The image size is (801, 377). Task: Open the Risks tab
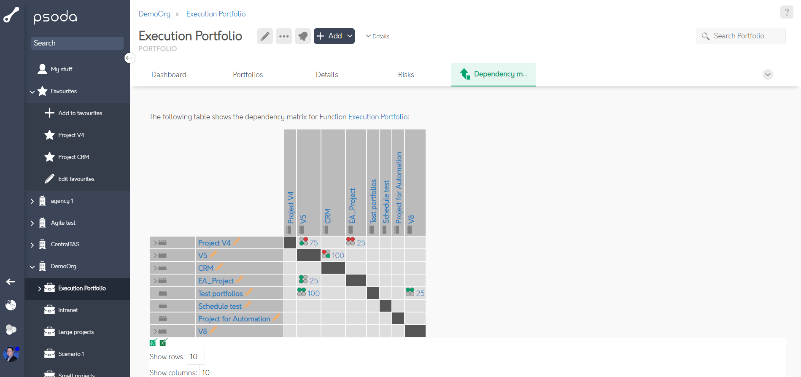pos(405,75)
